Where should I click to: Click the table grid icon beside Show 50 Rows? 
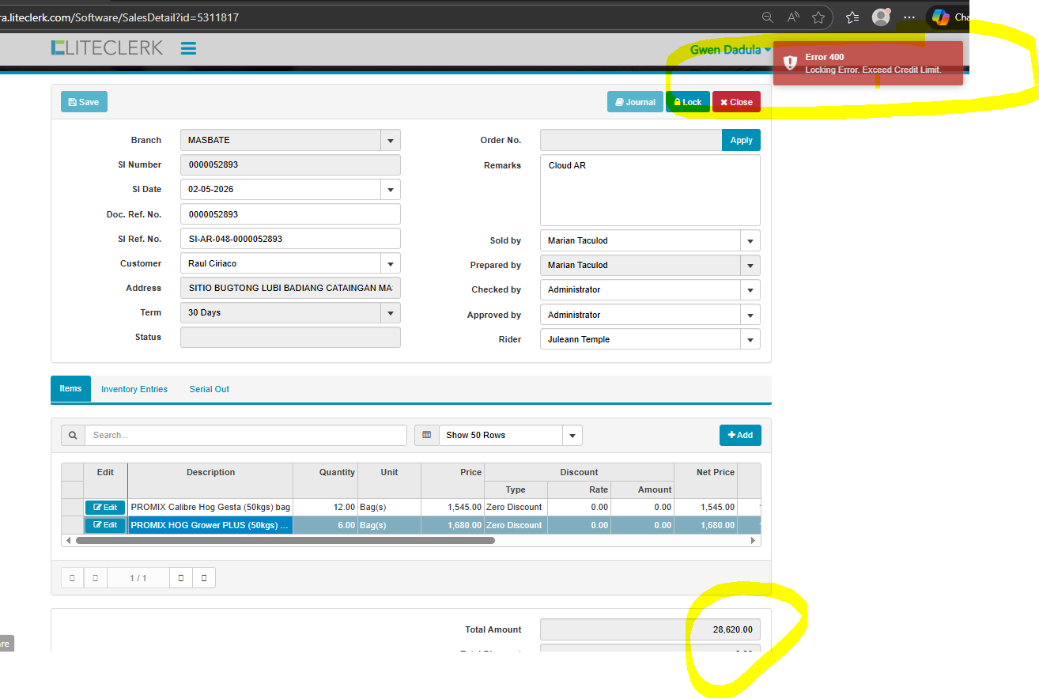(x=427, y=435)
